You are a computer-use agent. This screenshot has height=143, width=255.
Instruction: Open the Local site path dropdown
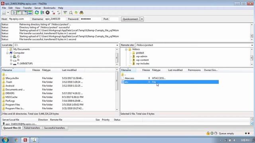[117, 45]
